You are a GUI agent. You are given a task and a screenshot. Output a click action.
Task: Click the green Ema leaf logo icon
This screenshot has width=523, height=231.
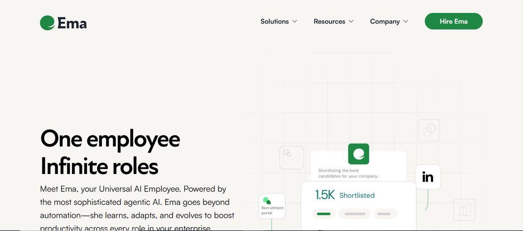(47, 23)
